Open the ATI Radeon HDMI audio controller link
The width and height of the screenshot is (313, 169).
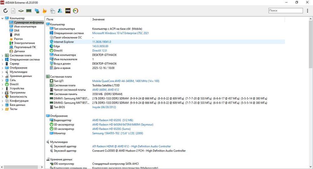click(x=131, y=146)
